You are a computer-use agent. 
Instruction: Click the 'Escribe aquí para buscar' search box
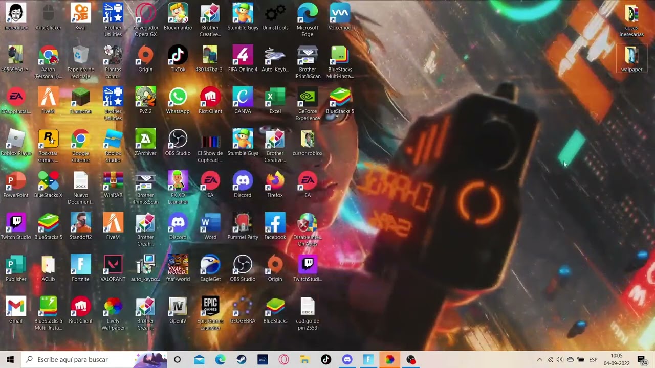[x=94, y=359]
